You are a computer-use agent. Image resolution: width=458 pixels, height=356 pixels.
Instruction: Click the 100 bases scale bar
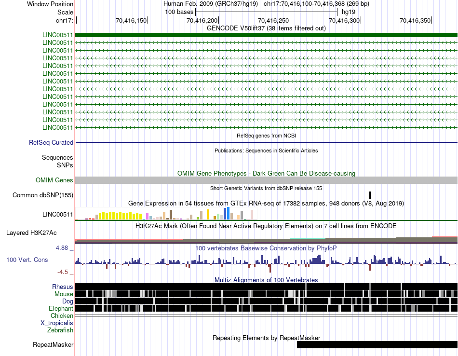pyautogui.click(x=267, y=12)
